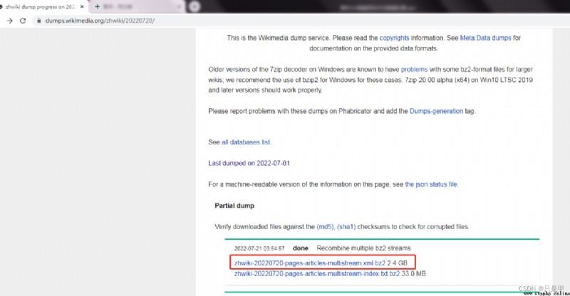Open the copyrights link
The height and width of the screenshot is (296, 570).
click(394, 38)
